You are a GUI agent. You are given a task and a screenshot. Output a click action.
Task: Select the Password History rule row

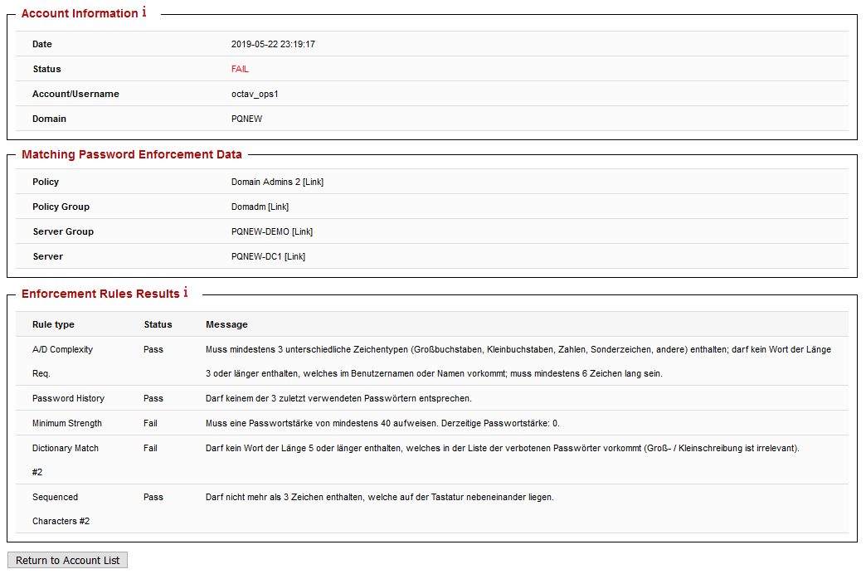click(x=71, y=398)
